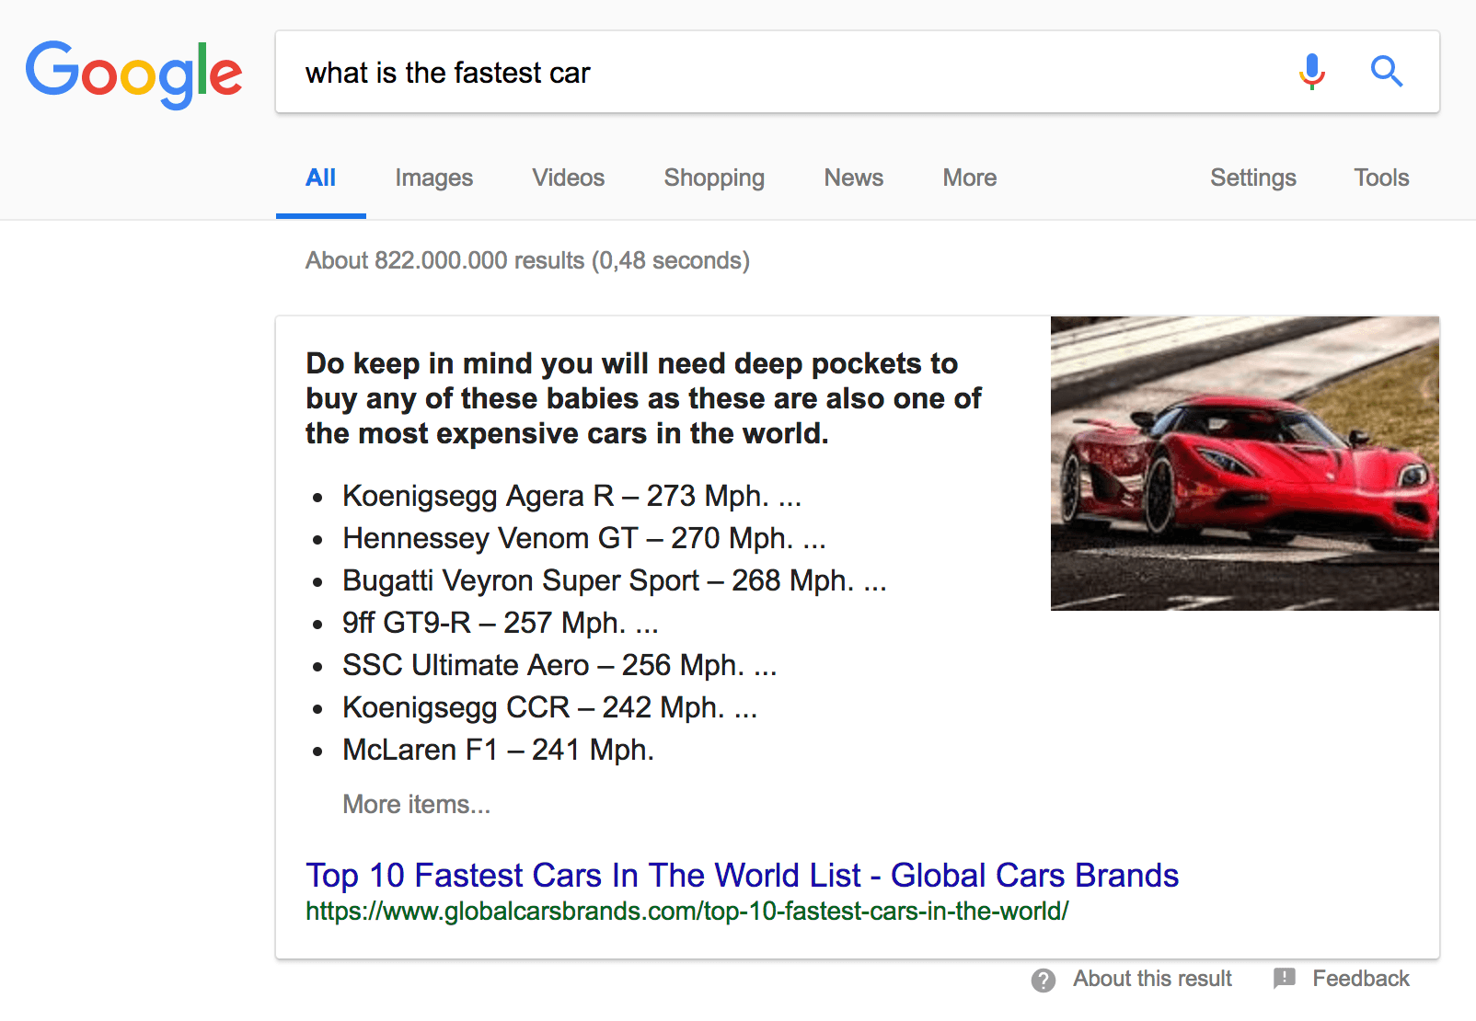Expand the Tools search options
Viewport: 1476px width, 1021px height.
(1380, 178)
